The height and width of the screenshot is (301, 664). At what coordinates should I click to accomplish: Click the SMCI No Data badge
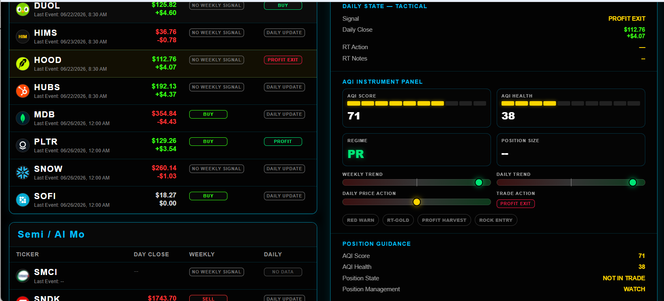coord(283,272)
